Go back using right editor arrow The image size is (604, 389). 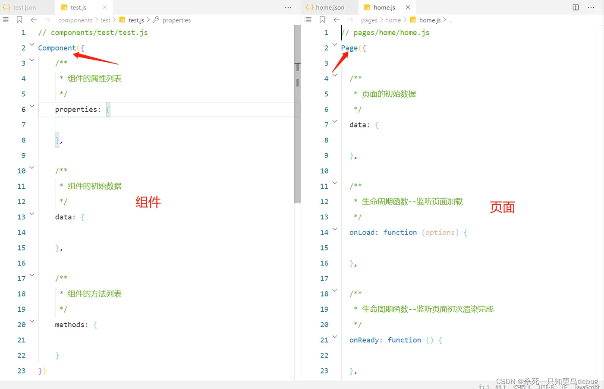(337, 20)
